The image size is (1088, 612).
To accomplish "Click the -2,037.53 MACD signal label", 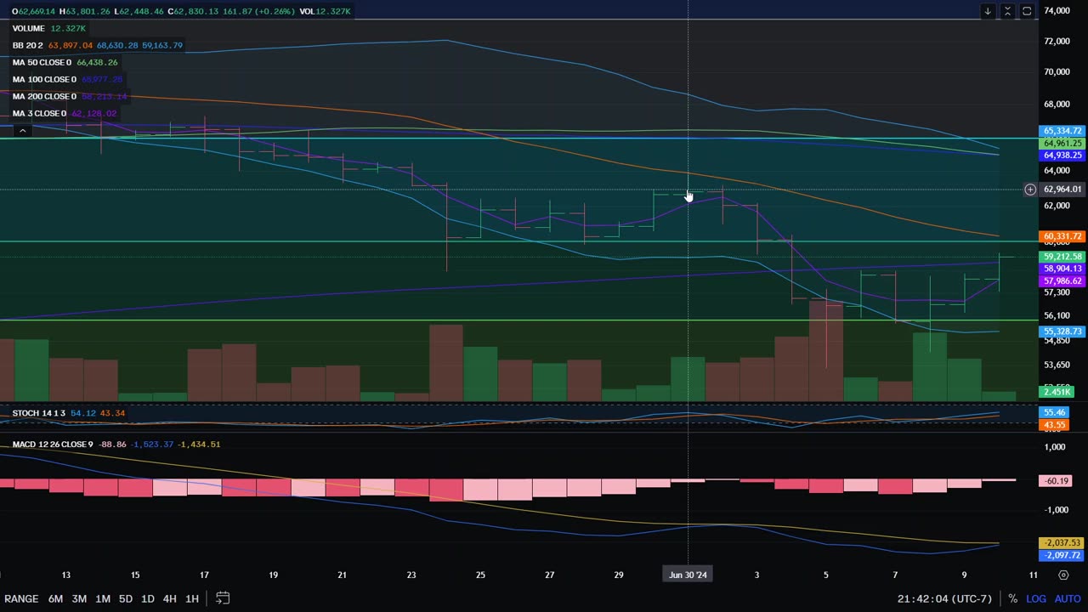I will [x=1062, y=542].
